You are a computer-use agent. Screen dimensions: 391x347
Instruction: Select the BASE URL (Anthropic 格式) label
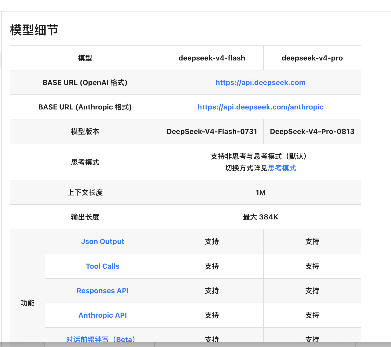point(85,107)
